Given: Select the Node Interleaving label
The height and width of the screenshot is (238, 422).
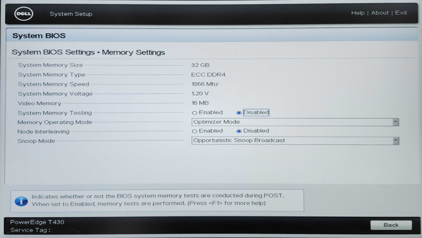Looking at the screenshot, I should click(43, 132).
